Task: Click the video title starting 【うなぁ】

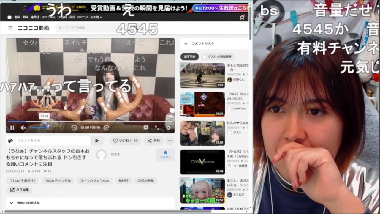Action: [x=48, y=157]
